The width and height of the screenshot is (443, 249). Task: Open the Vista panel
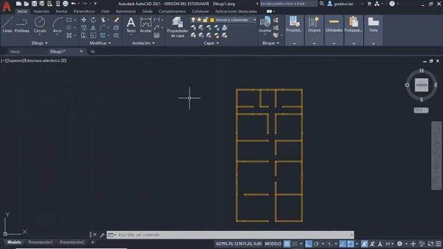[373, 30]
